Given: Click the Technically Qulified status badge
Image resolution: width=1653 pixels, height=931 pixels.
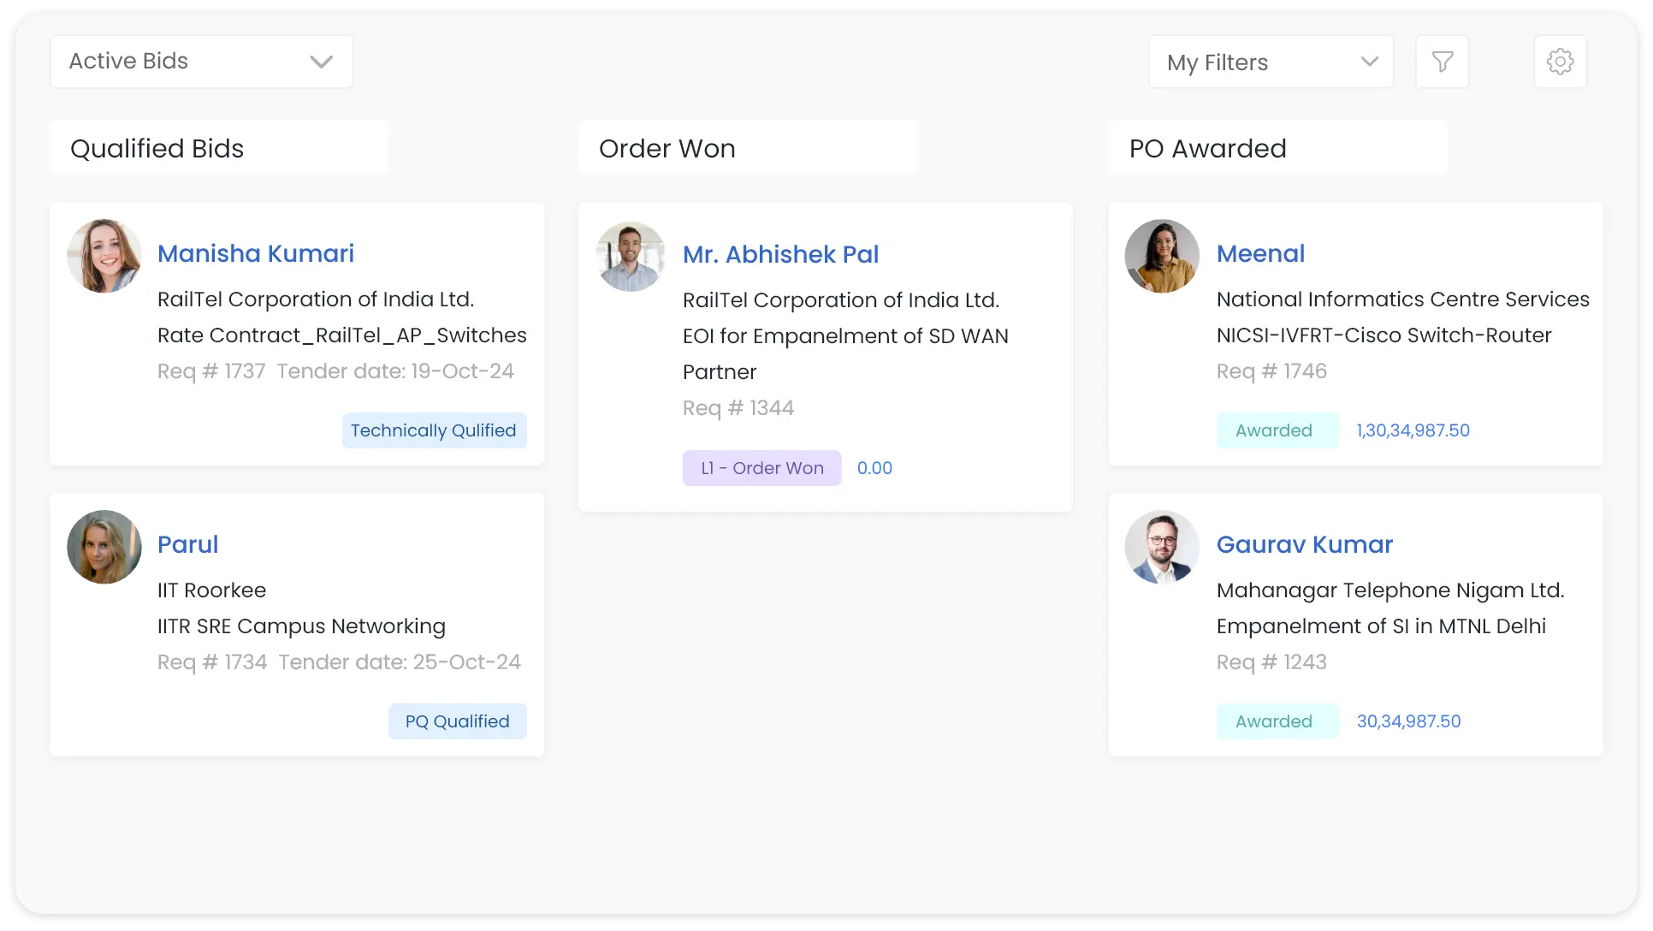Looking at the screenshot, I should point(434,430).
